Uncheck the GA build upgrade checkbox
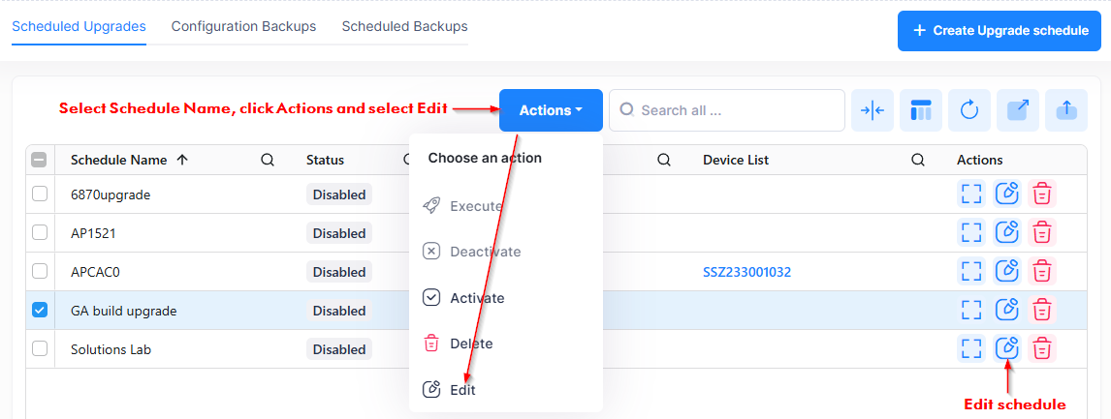Viewport: 1111px width, 419px height. coord(40,311)
